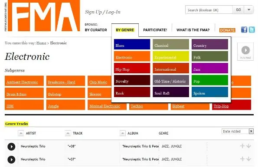Play the track "+07"

[11, 160]
